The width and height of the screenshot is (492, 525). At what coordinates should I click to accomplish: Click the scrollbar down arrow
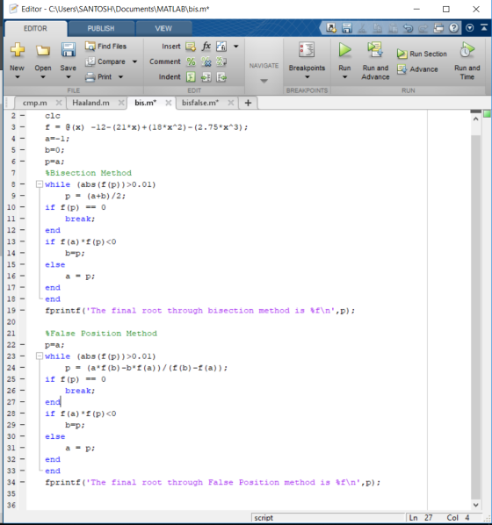point(475,505)
